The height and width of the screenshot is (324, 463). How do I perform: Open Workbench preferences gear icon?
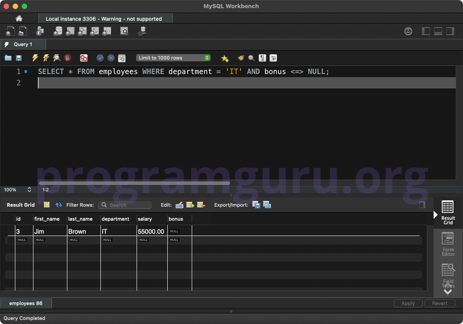(x=408, y=31)
